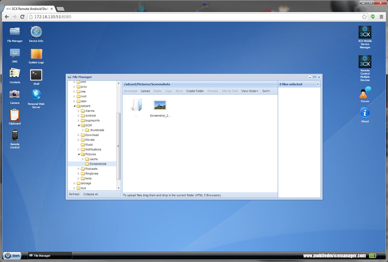Image resolution: width=388 pixels, height=262 pixels.
Task: Click the browser bookmark star icon
Action: [364, 17]
